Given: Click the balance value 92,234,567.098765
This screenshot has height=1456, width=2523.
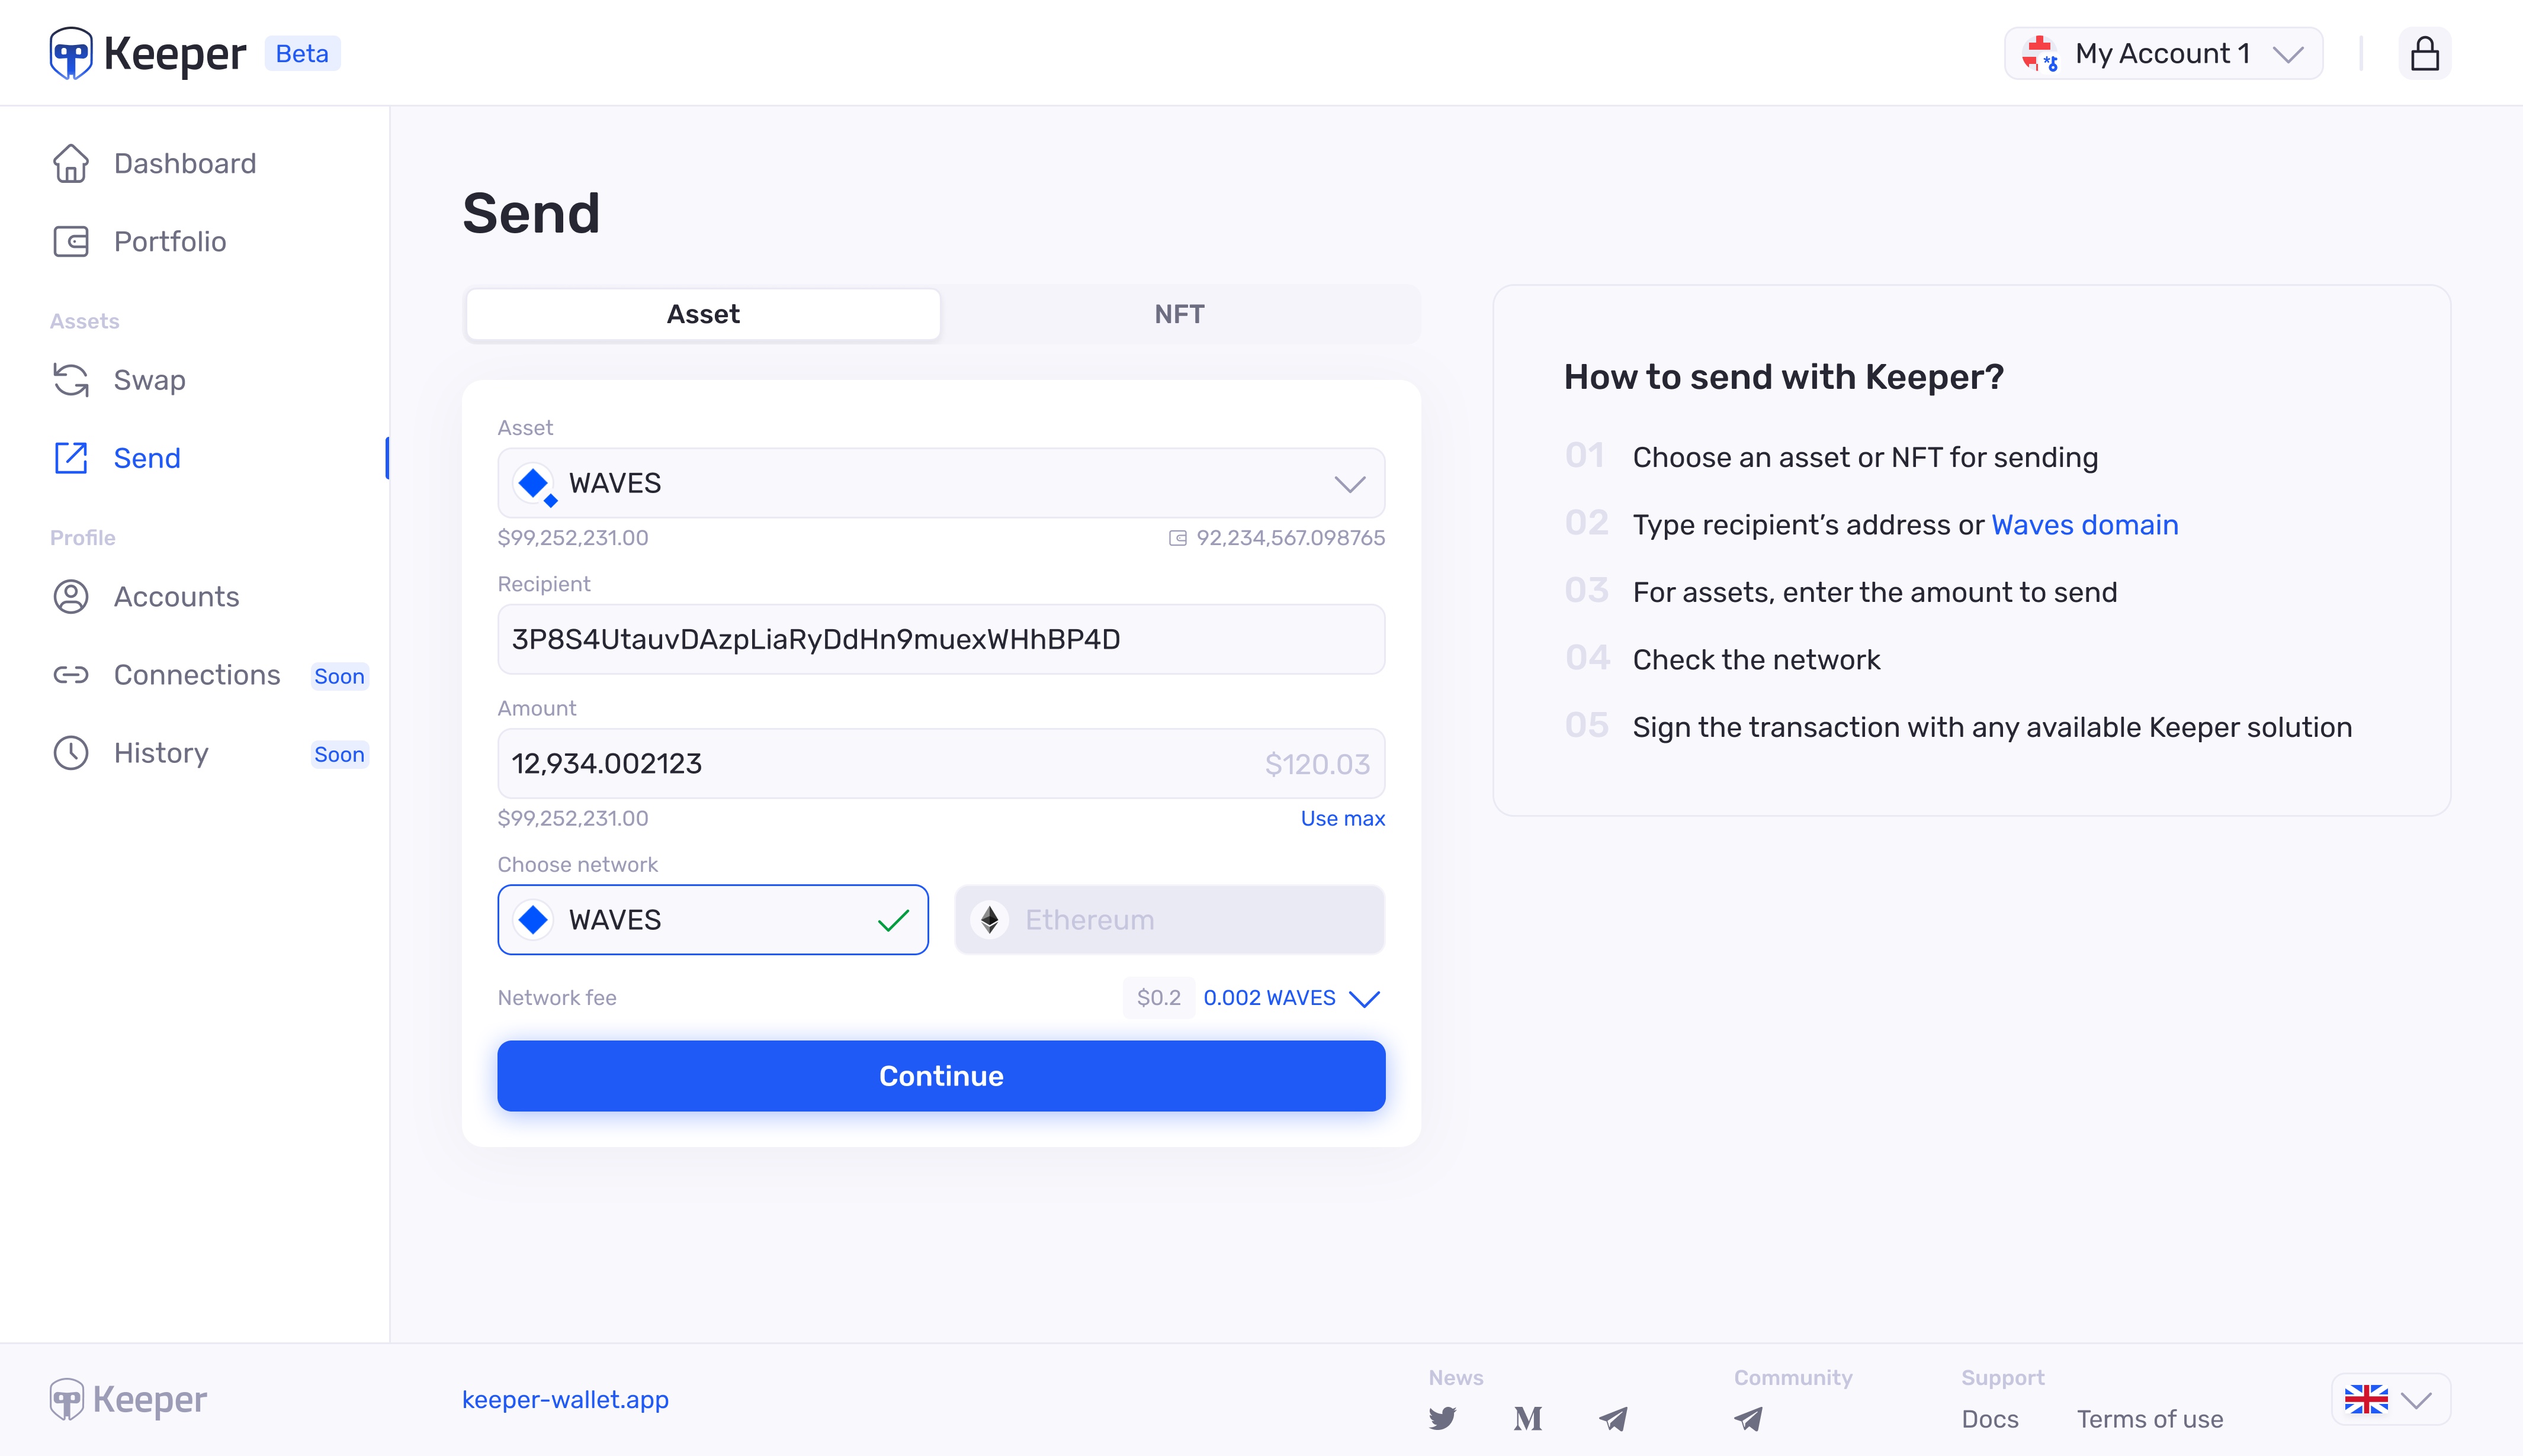Looking at the screenshot, I should (x=1291, y=538).
